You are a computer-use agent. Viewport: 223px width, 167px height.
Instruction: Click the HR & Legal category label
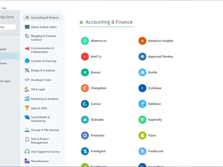(x=38, y=89)
